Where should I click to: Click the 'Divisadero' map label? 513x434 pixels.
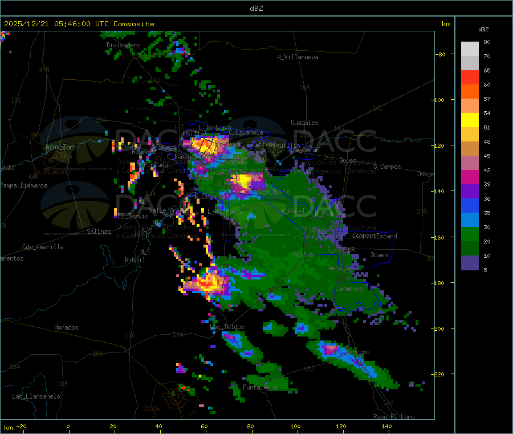123,45
